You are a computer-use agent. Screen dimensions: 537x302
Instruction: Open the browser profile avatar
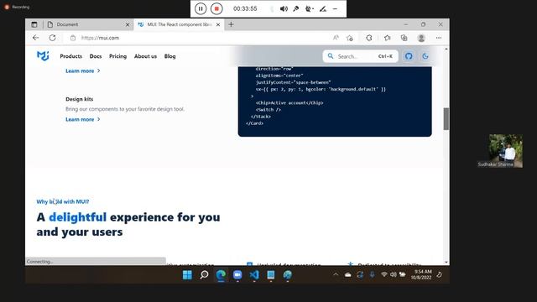pyautogui.click(x=421, y=38)
